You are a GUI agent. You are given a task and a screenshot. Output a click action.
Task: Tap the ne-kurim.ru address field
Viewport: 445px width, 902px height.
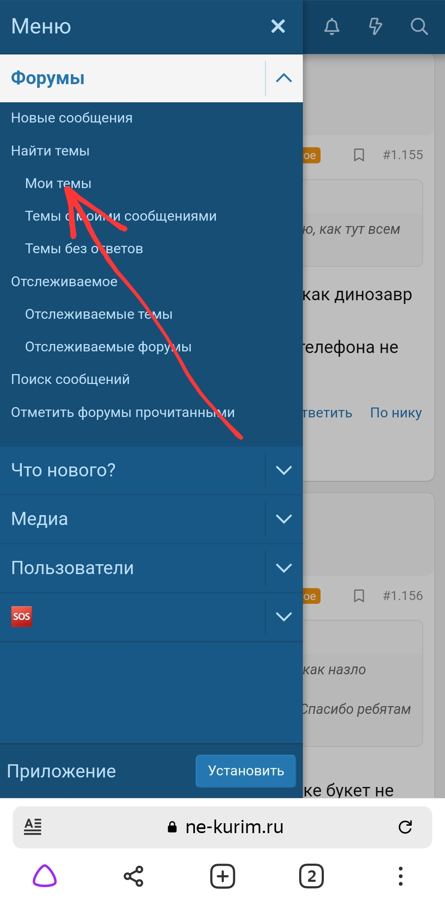(222, 827)
